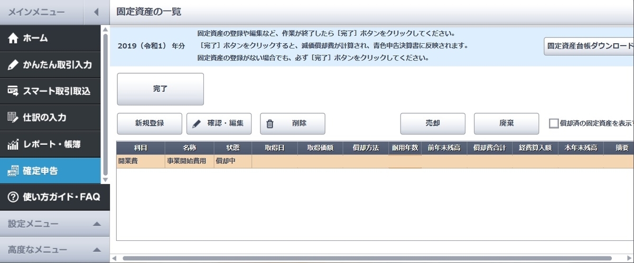Click the 科目 column header
The height and width of the screenshot is (263, 634).
click(x=141, y=148)
